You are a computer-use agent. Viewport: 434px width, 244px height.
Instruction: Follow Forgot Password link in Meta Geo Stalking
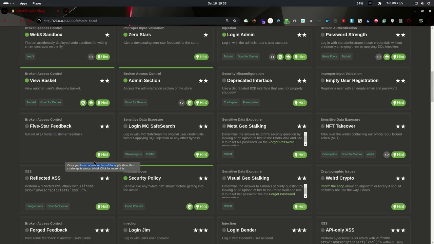281,142
